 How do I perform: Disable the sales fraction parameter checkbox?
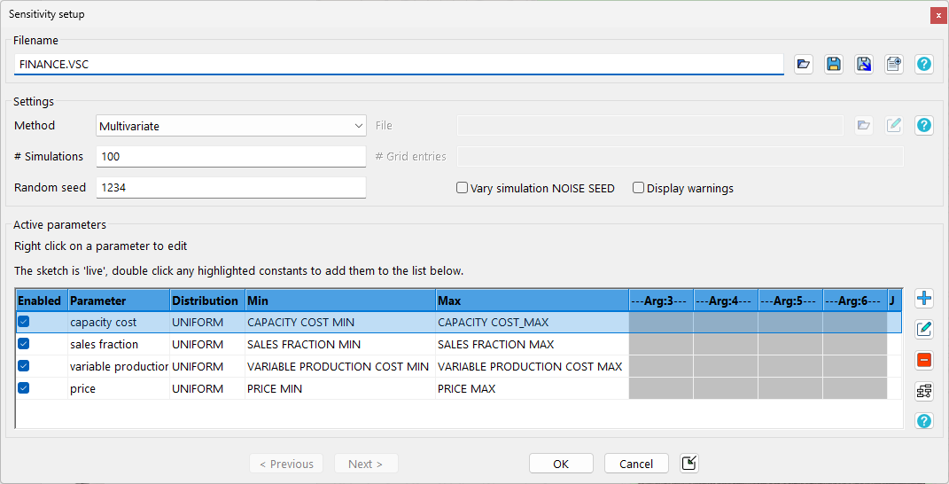point(24,344)
